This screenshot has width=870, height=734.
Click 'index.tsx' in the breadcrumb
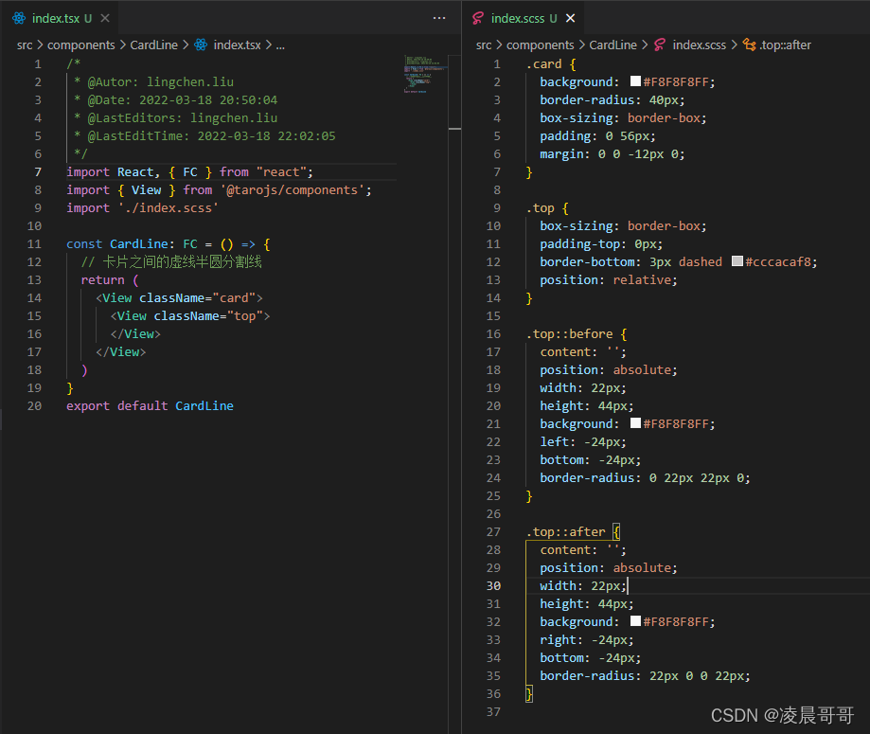click(x=237, y=45)
